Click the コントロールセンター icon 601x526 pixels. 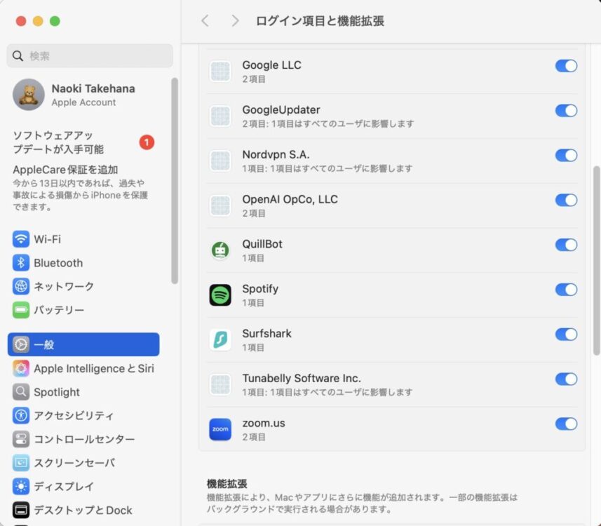[21, 439]
